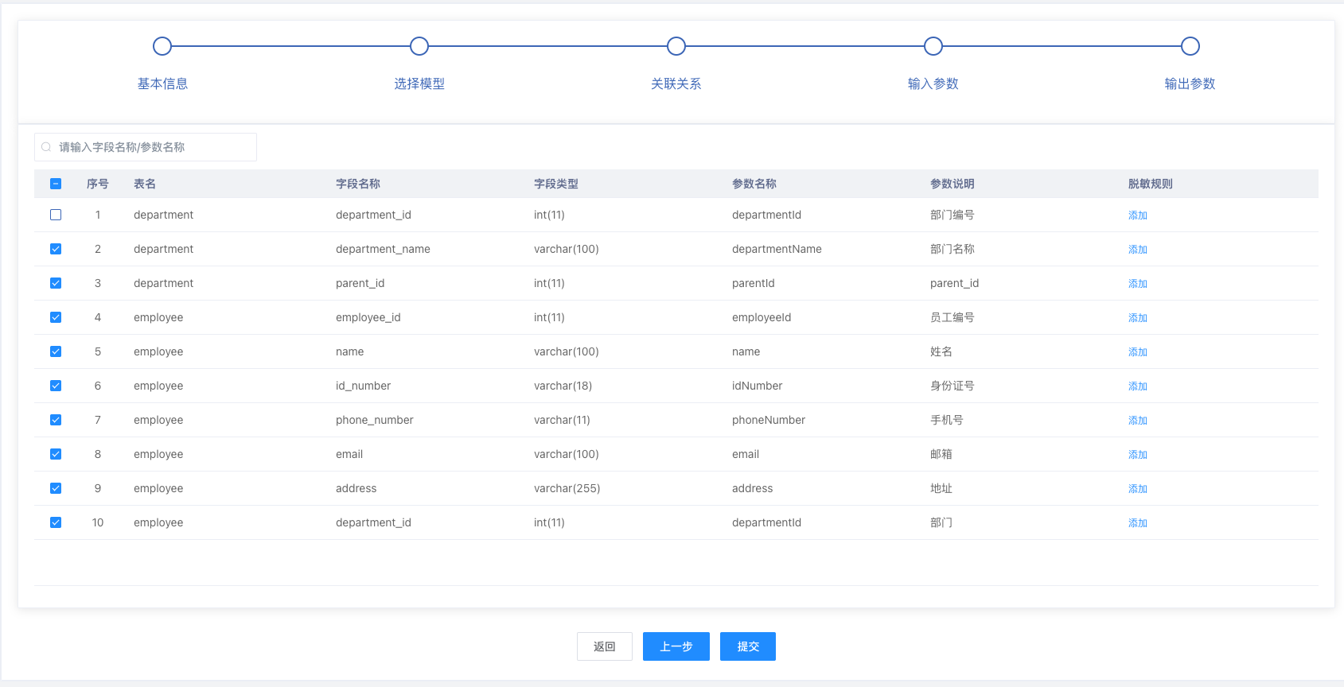The height and width of the screenshot is (687, 1344).
Task: Click the 输入参数 step circle
Action: point(933,46)
